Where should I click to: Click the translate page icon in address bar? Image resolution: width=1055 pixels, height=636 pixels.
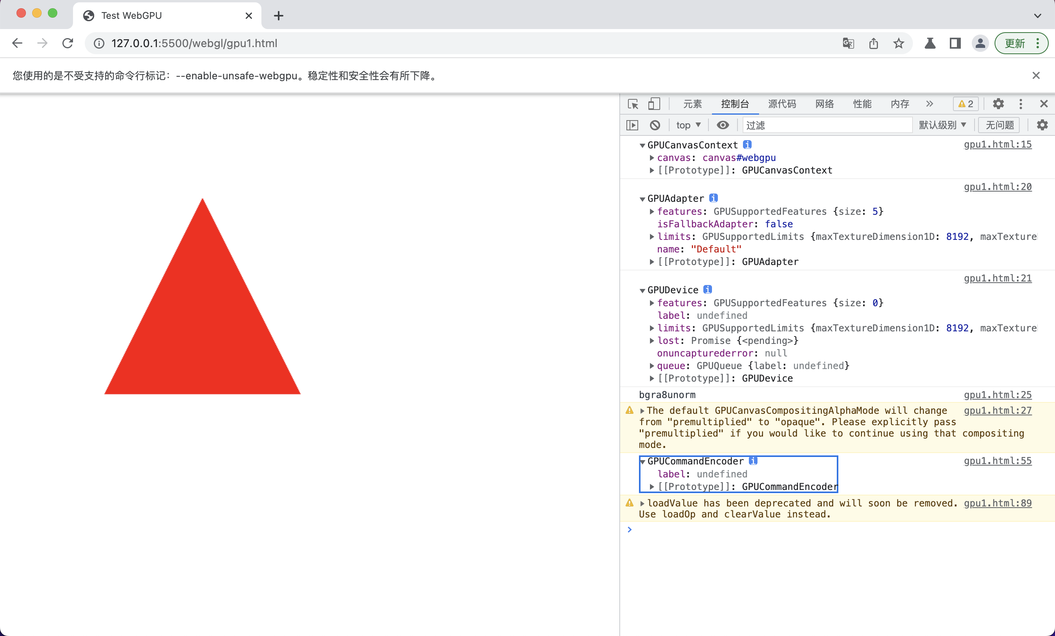848,43
